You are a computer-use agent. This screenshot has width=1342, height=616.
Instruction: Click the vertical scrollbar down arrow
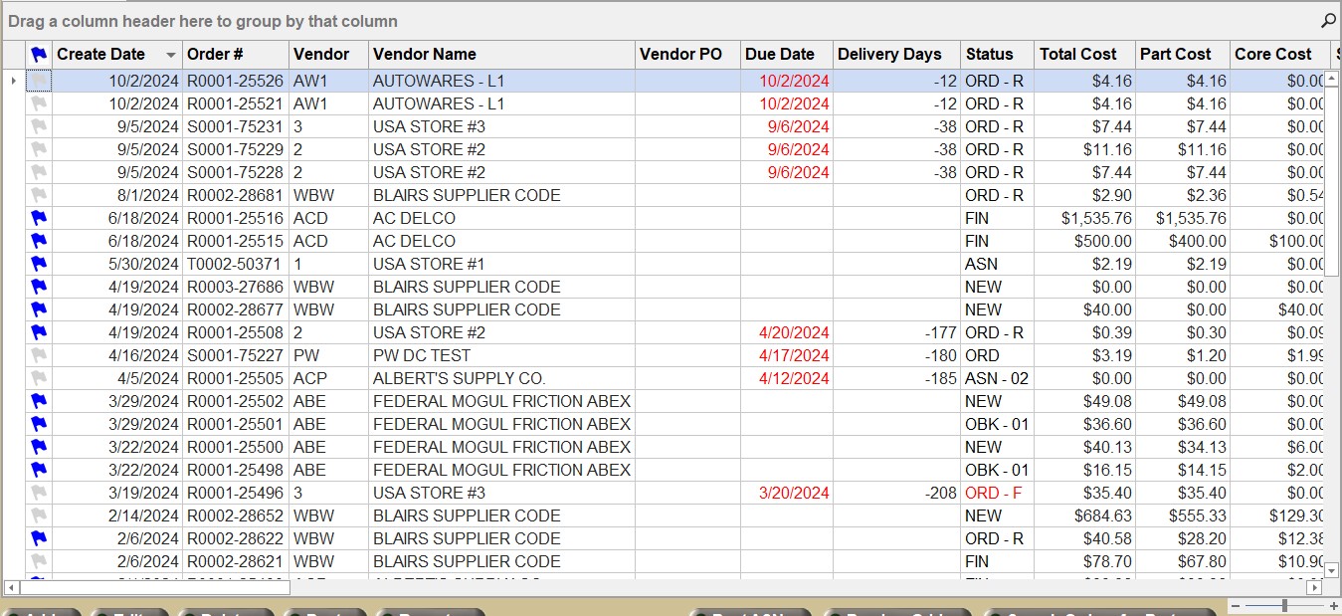pos(1332,570)
